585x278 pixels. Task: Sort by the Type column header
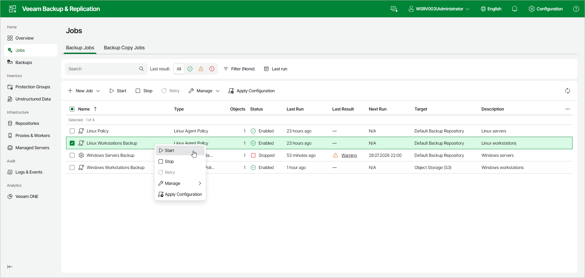coord(179,109)
